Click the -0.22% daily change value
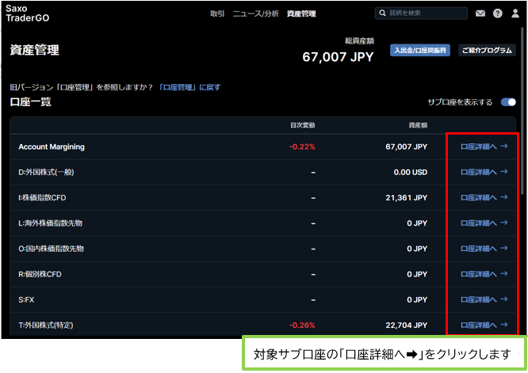 pos(302,147)
